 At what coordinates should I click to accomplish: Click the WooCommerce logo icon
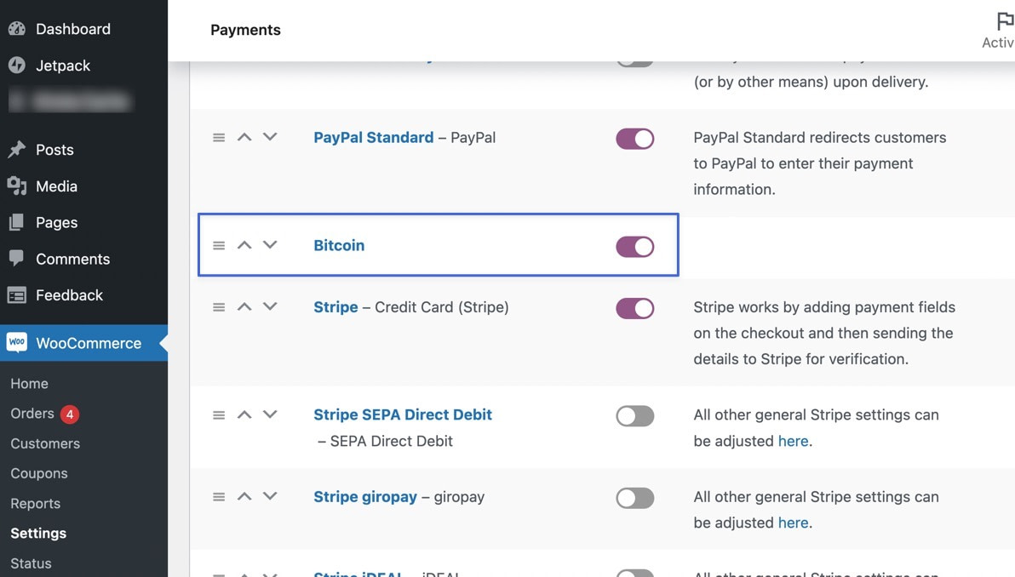(16, 343)
